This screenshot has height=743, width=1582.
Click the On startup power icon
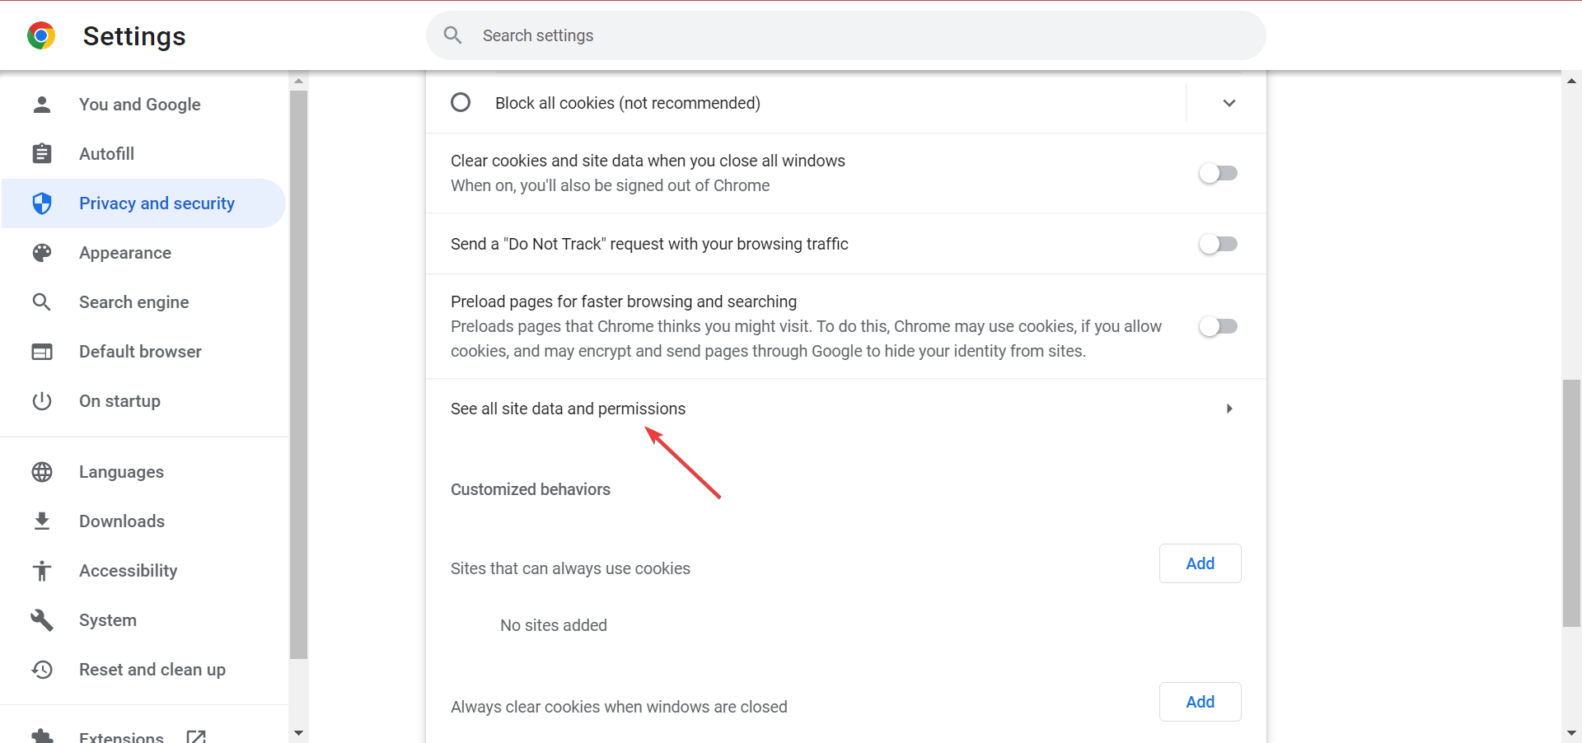[x=42, y=401]
